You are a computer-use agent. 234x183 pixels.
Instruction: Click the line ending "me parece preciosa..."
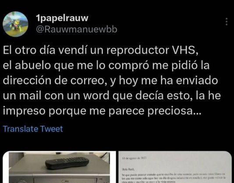point(102,111)
